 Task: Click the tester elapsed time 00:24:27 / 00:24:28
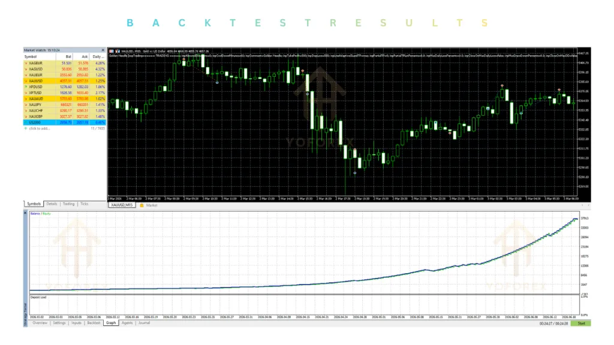(x=553, y=323)
